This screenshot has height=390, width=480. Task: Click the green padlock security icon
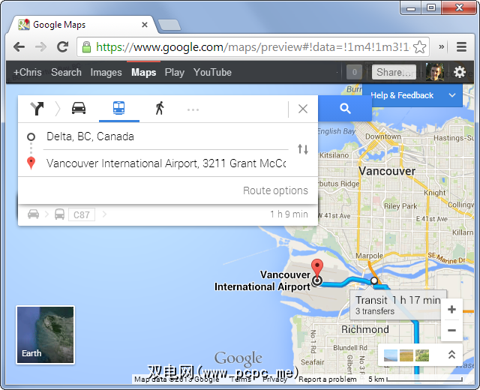click(x=87, y=46)
